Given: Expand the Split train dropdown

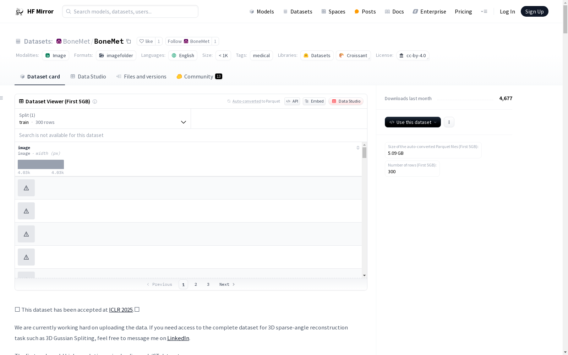Looking at the screenshot, I should pos(103,119).
